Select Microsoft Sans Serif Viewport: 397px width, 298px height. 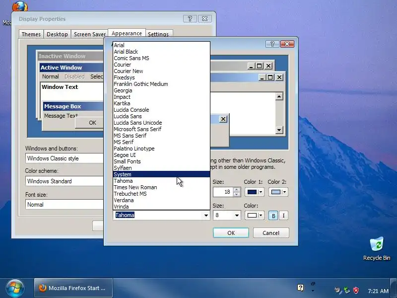pos(161,129)
